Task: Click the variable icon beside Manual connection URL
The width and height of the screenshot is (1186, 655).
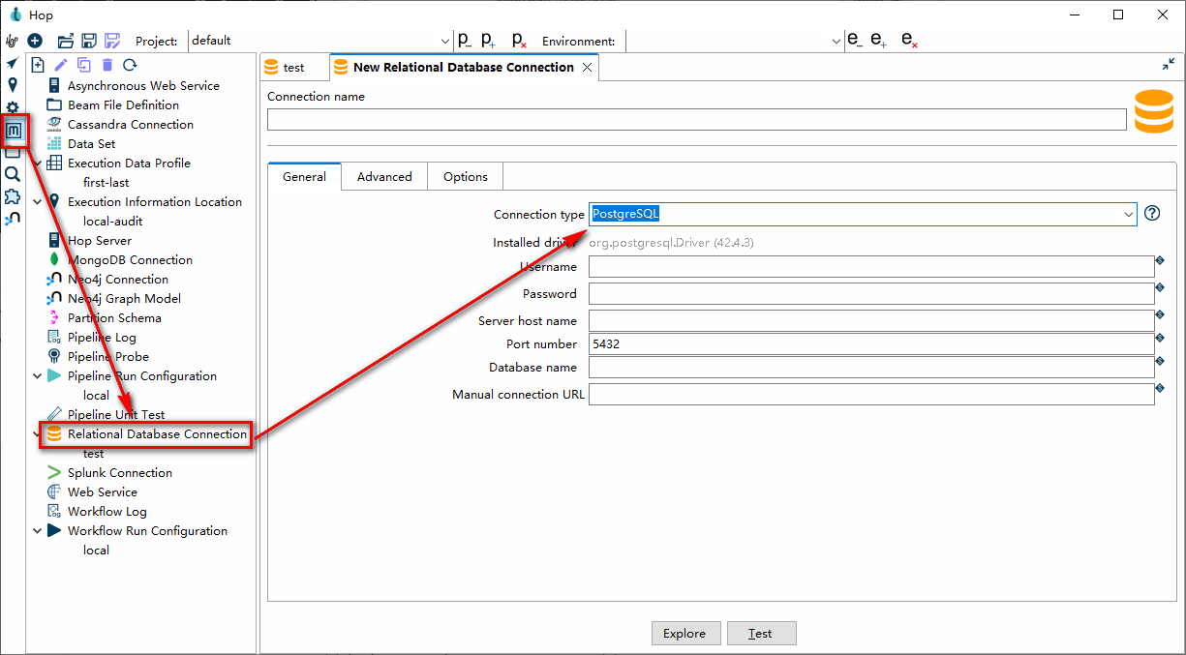Action: point(1159,388)
